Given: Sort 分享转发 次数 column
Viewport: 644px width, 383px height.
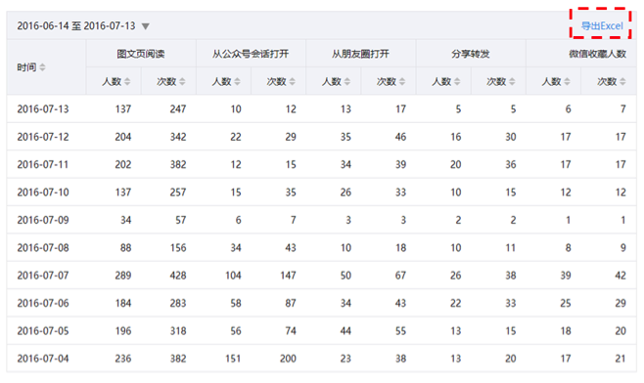Looking at the screenshot, I should click(512, 82).
